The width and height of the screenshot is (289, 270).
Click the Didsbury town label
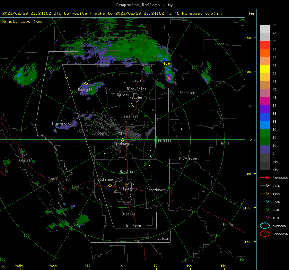(121, 144)
